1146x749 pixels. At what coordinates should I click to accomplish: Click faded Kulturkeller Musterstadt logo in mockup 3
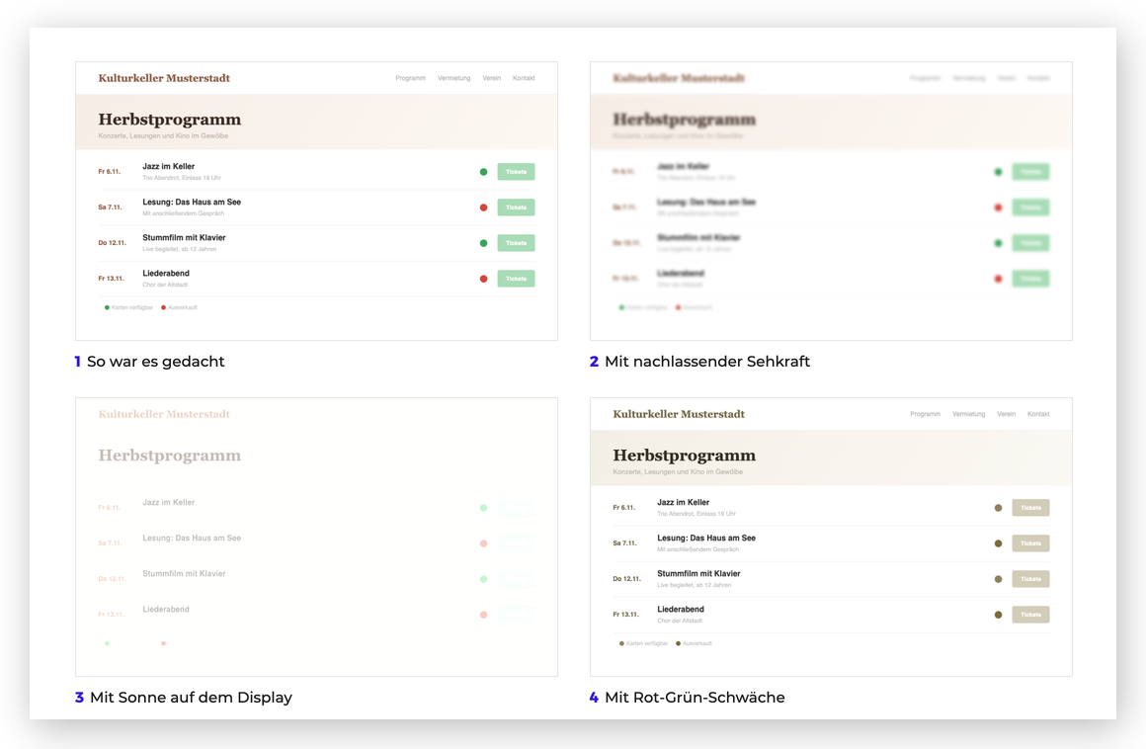click(x=164, y=414)
